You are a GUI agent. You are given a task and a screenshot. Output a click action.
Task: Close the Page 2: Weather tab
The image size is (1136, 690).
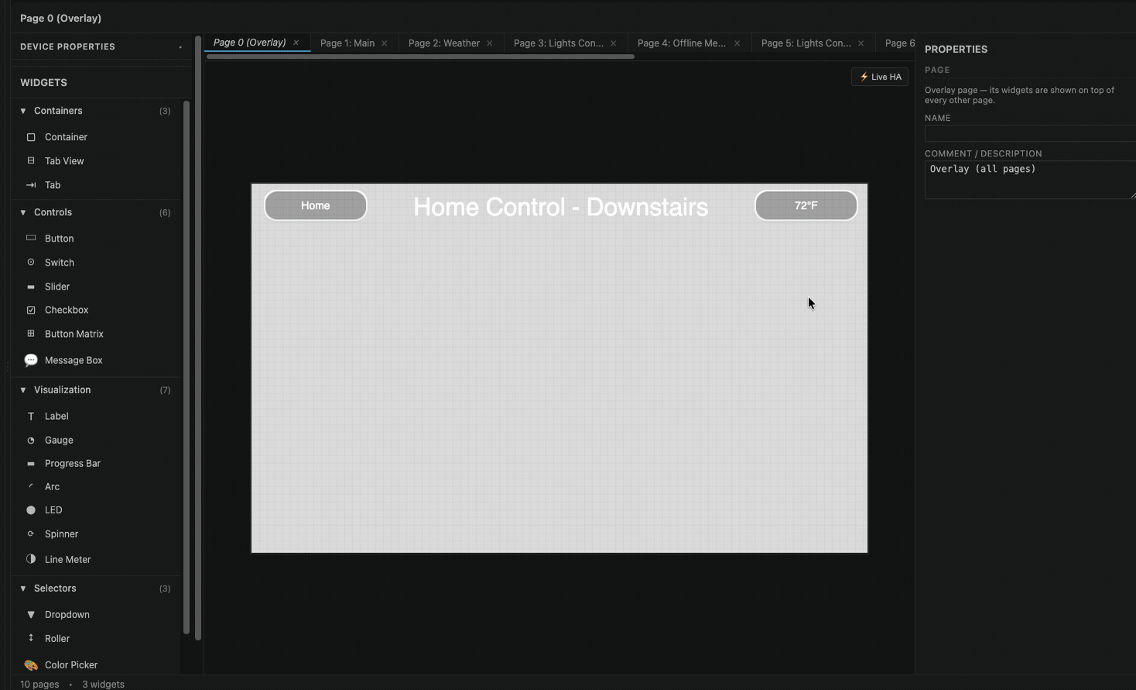tap(489, 43)
